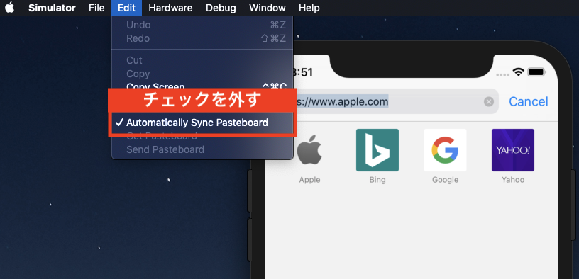Tap the Bing favorite icon

pos(377,150)
